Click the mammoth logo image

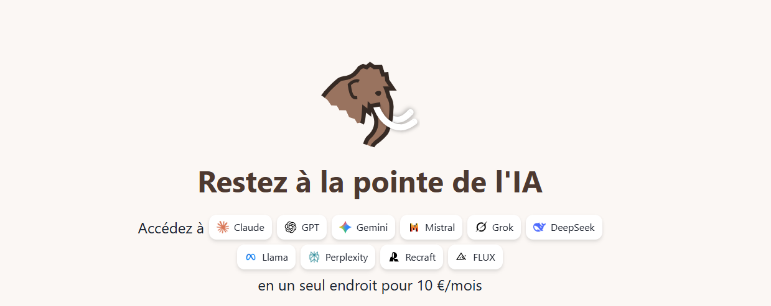(368, 104)
